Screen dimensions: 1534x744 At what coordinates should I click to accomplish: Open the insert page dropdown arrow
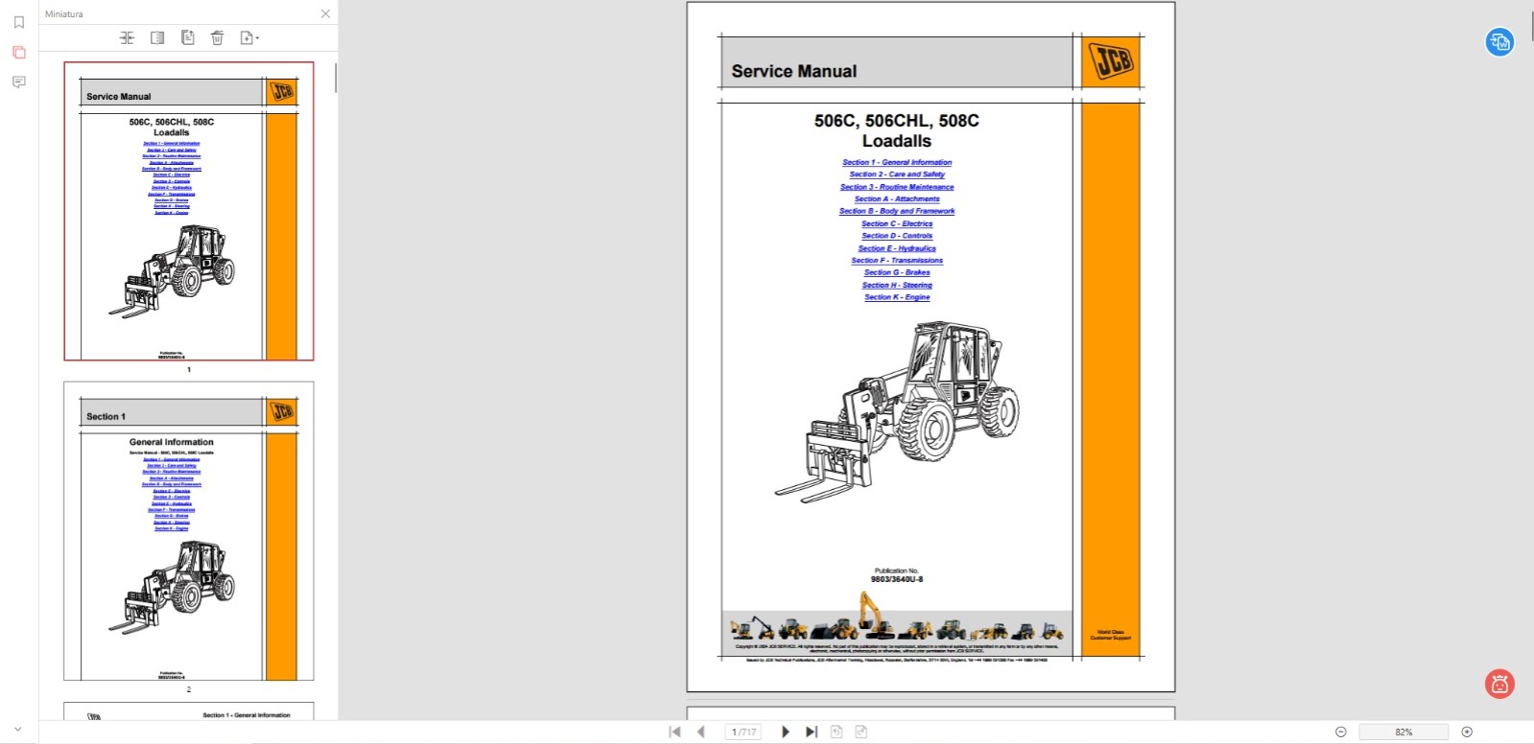tap(258, 38)
